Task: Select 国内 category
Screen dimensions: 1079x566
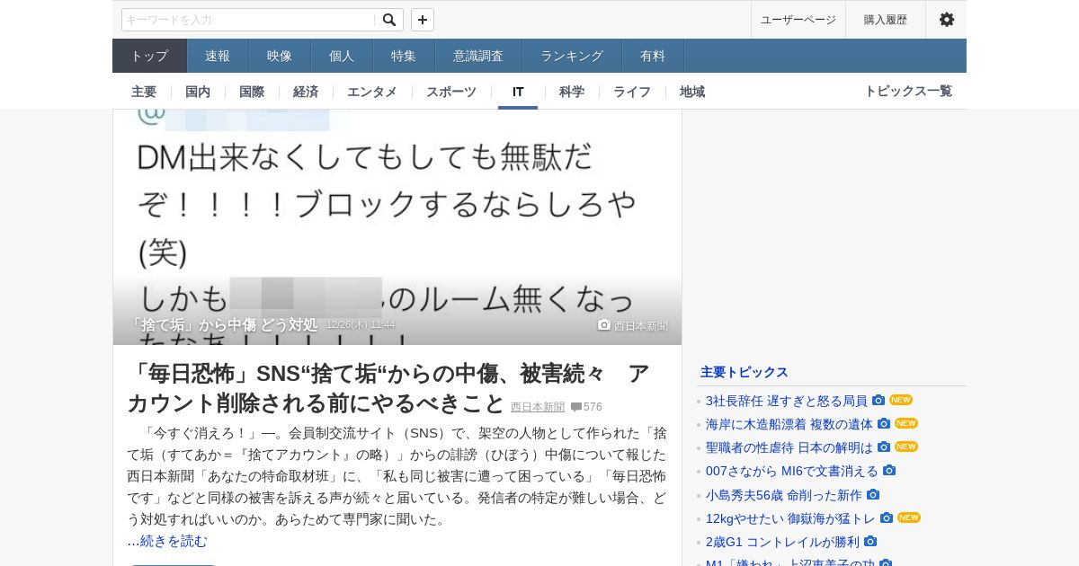Action: click(x=198, y=92)
